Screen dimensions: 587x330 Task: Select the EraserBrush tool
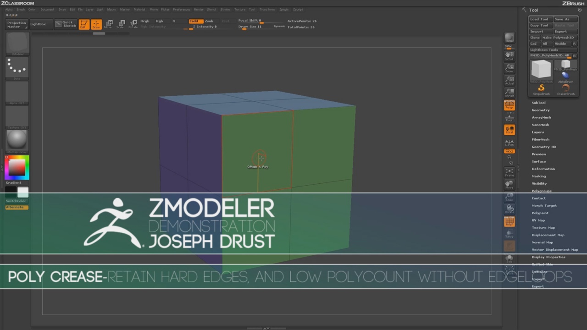point(565,89)
